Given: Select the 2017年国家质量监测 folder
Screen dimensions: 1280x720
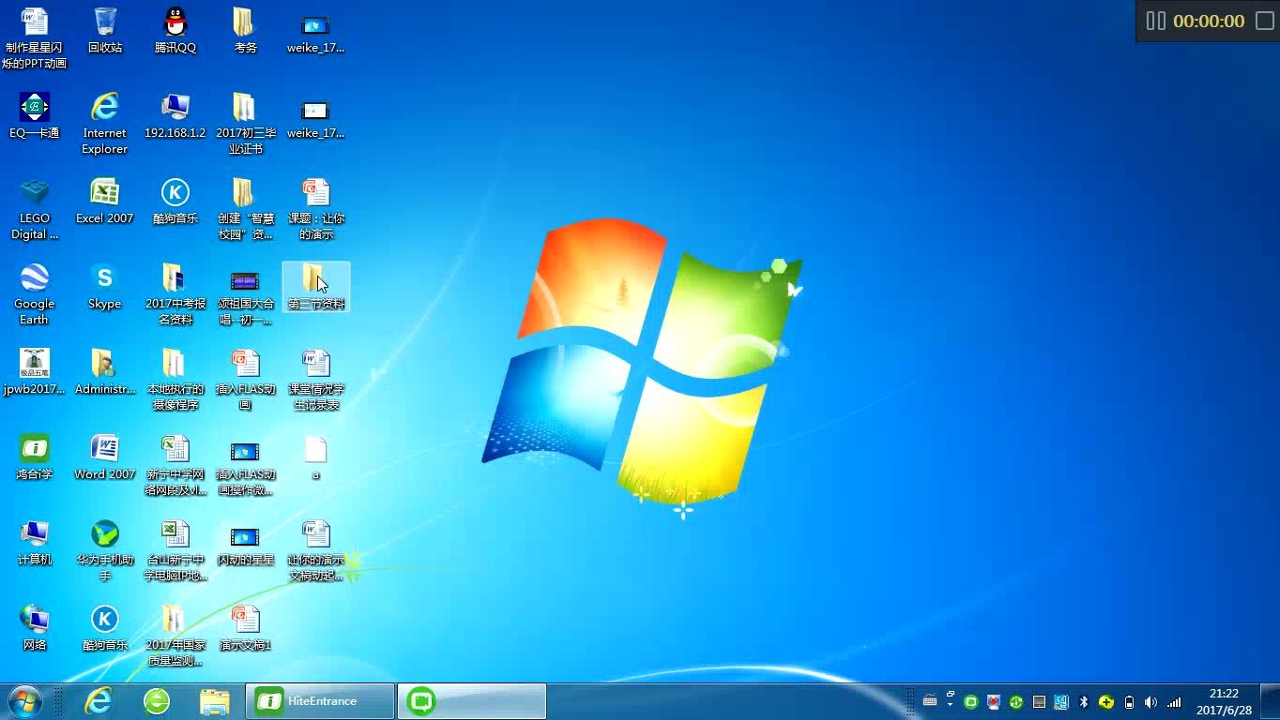Looking at the screenshot, I should pyautogui.click(x=175, y=636).
